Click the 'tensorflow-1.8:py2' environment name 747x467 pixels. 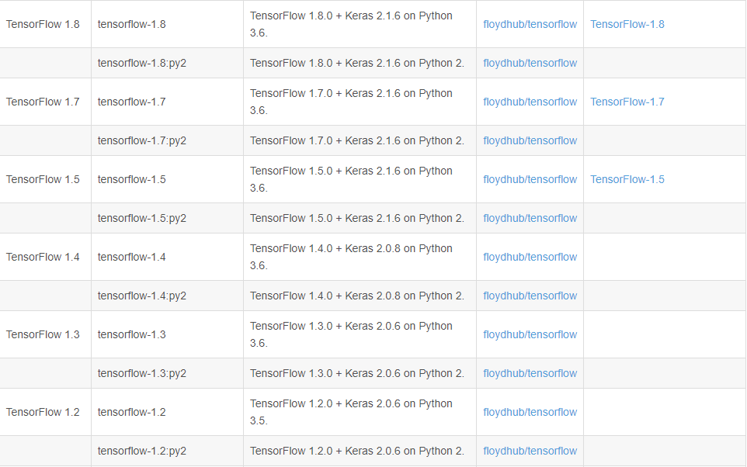[142, 63]
